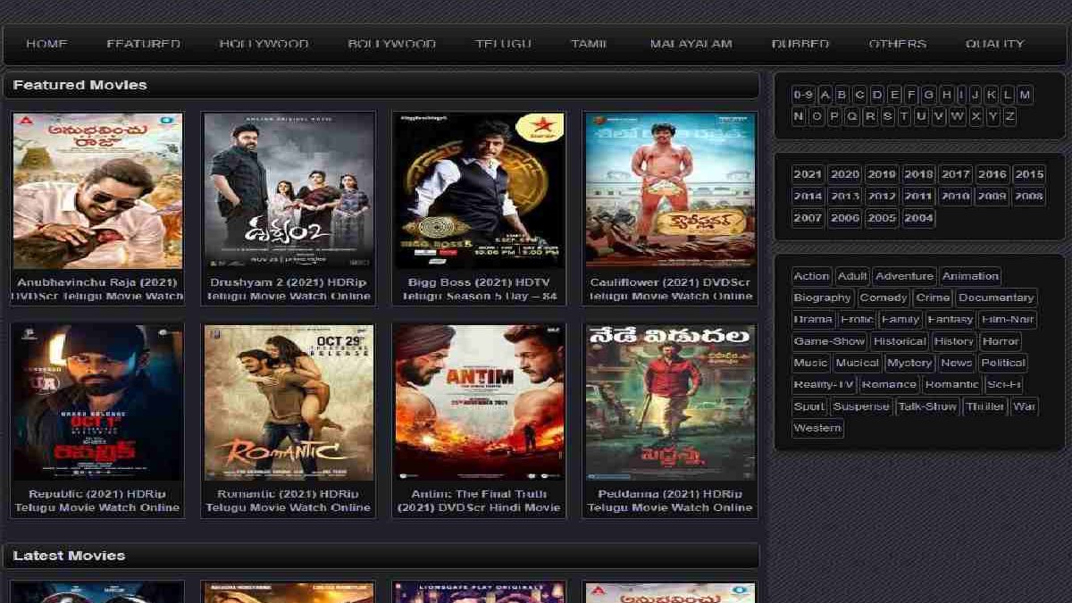
Task: Browse the Political genre
Action: click(x=1002, y=363)
